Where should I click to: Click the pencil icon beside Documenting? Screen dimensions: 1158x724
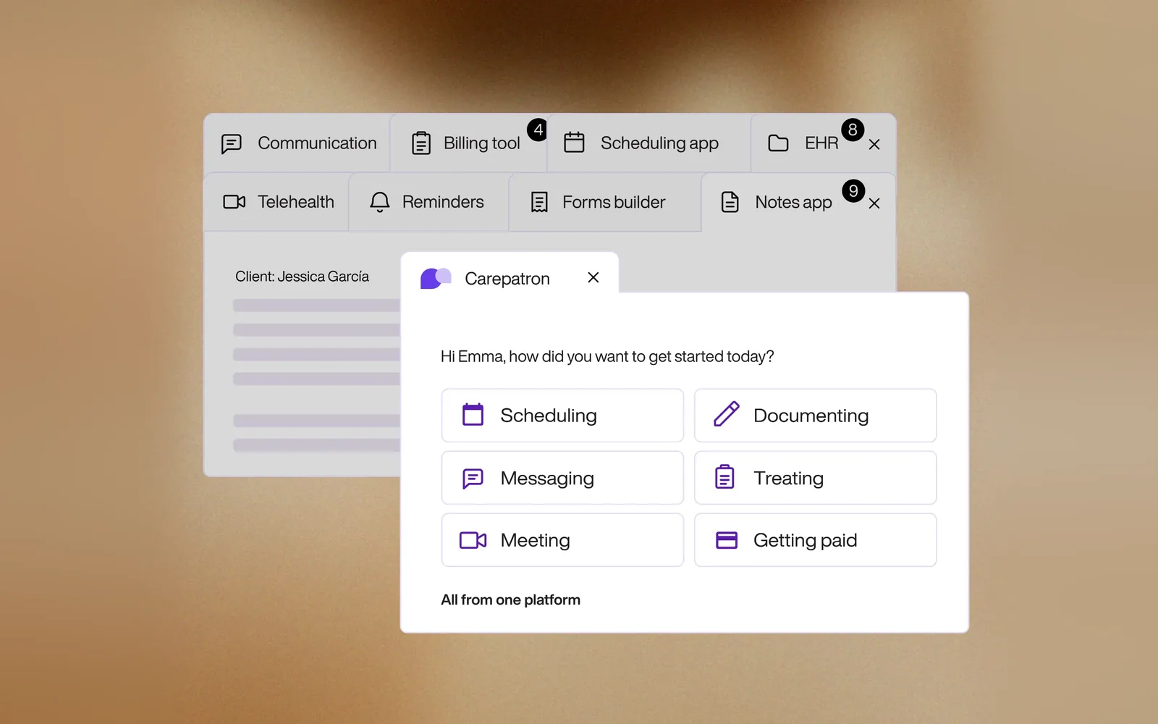726,414
